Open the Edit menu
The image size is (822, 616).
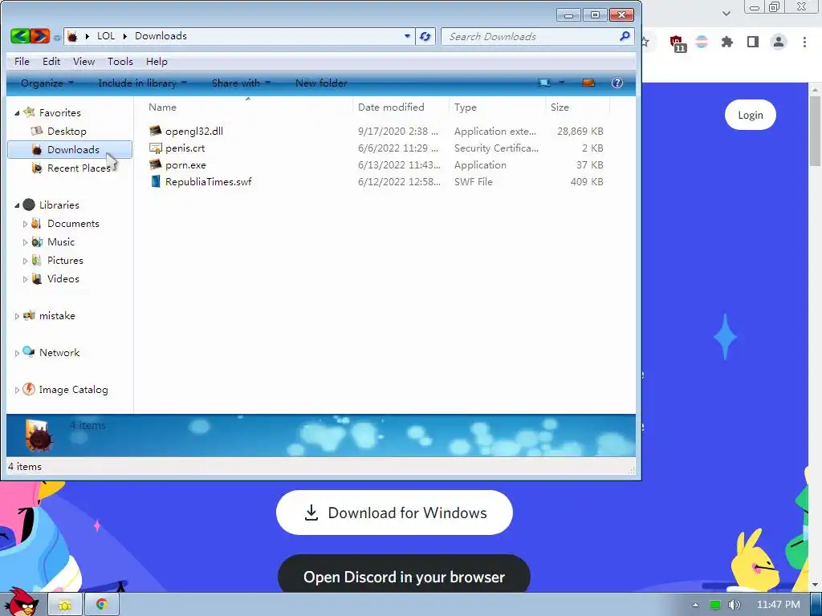pos(51,61)
